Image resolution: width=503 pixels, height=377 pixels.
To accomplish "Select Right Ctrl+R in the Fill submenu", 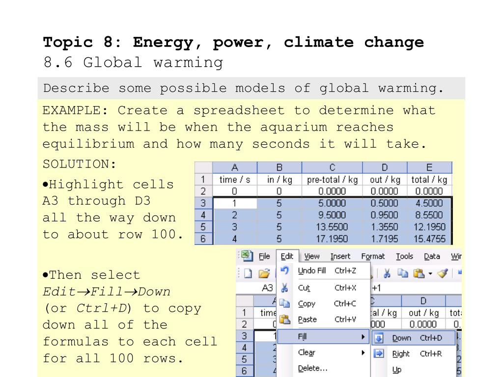I will 414,353.
